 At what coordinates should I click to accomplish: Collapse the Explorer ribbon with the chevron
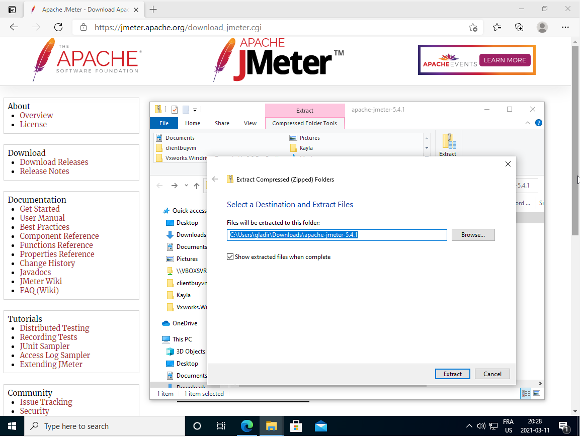coord(528,123)
